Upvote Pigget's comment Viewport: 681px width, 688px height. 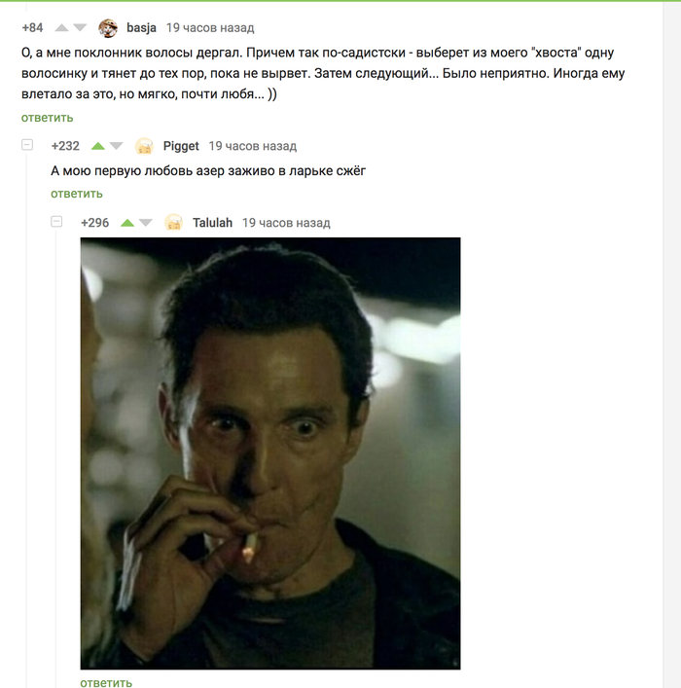(98, 146)
